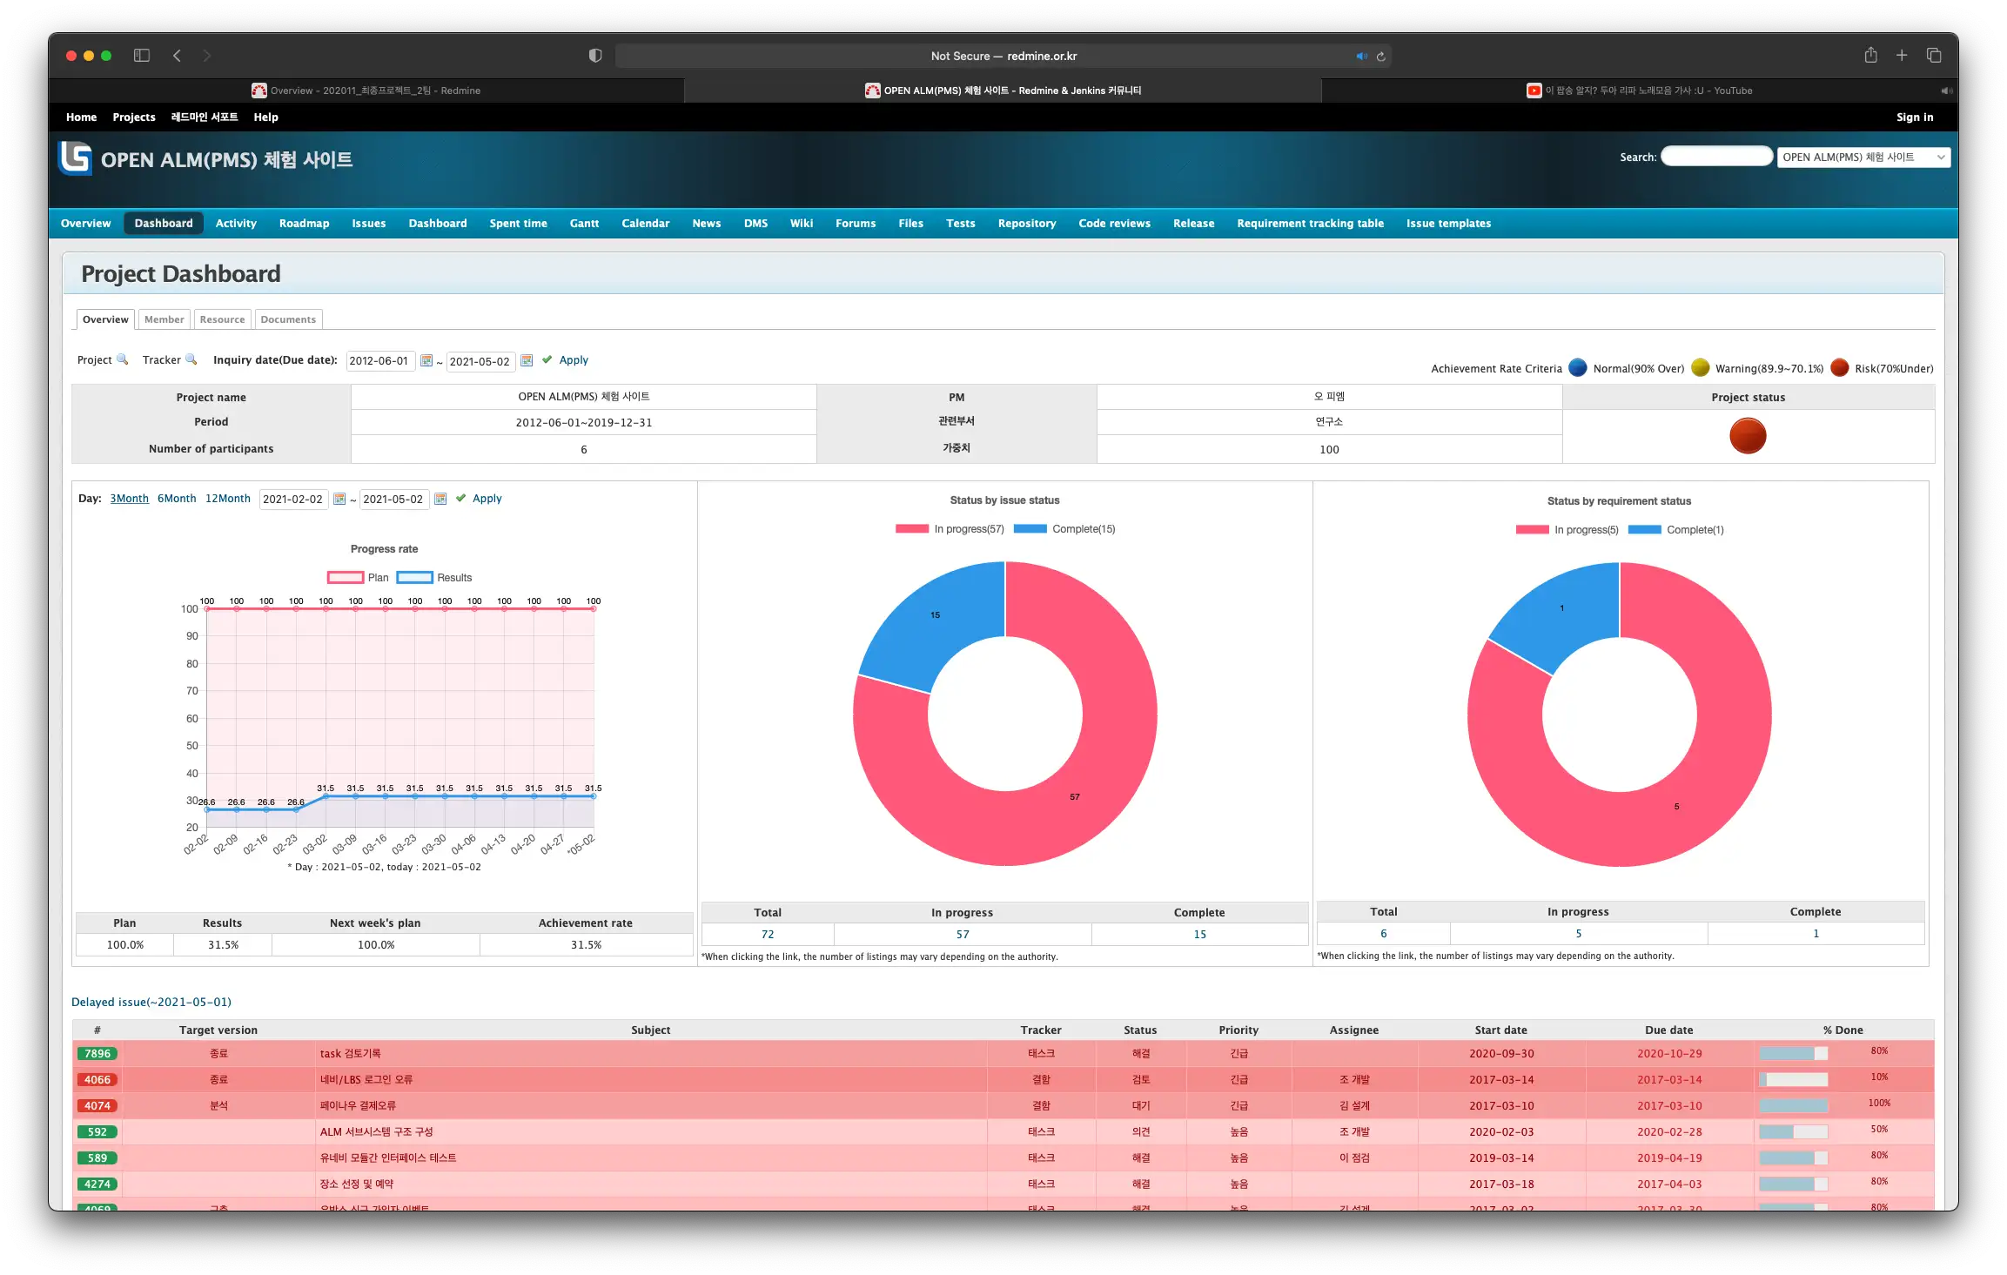2007x1275 pixels.
Task: Open calendar picker for progress start date 2021-02-02
Action: click(x=339, y=499)
